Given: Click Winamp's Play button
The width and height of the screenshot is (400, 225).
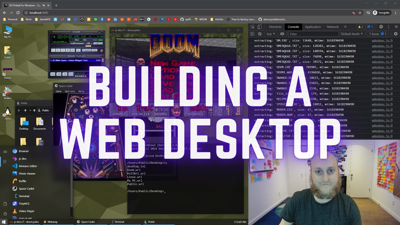Looking at the screenshot, I should (x=58, y=50).
